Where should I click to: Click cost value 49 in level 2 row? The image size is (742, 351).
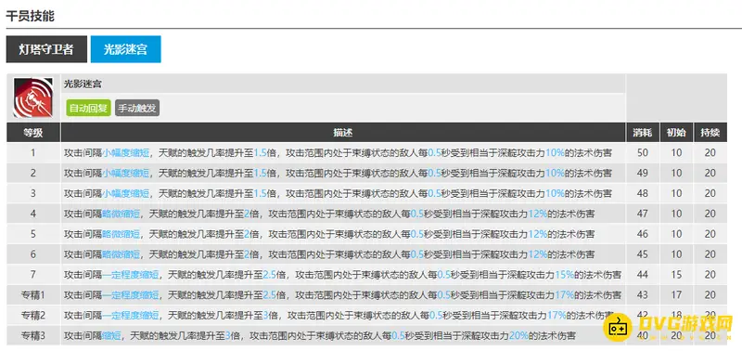pos(642,174)
